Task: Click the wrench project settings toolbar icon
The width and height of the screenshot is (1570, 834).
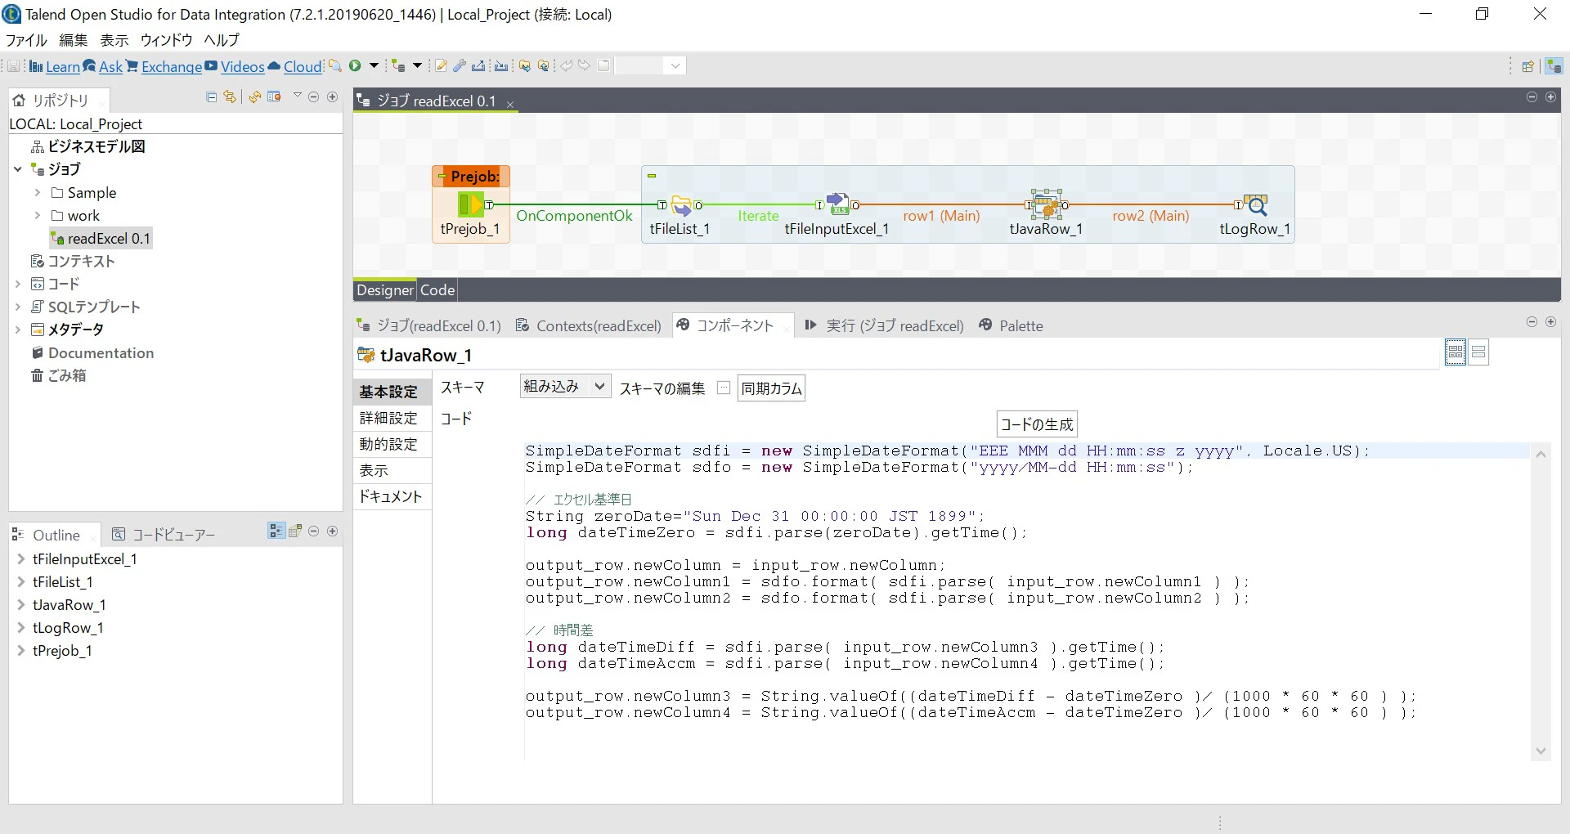Action: click(460, 65)
